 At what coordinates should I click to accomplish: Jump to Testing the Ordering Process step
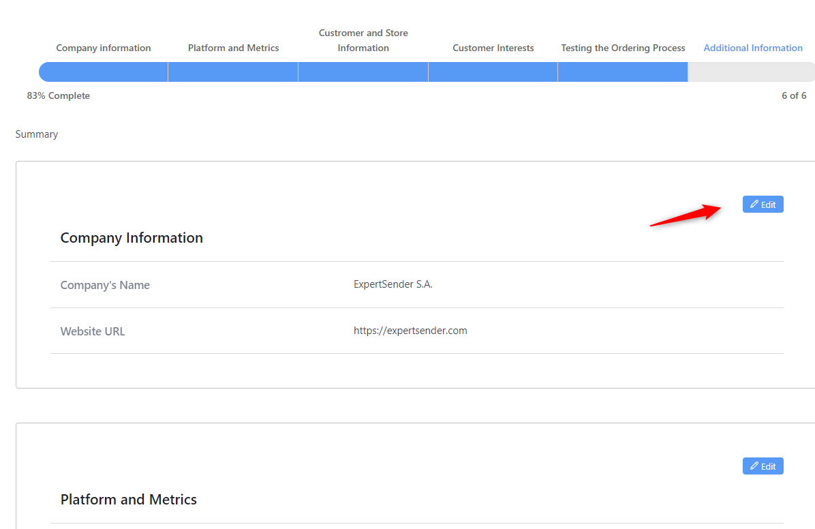pos(623,48)
